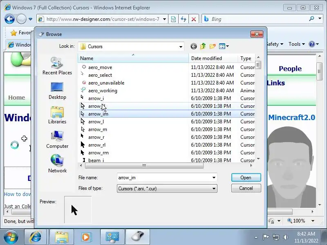The image size is (327, 245).
Task: Expand the address bar URL dropdown
Action: 165,19
